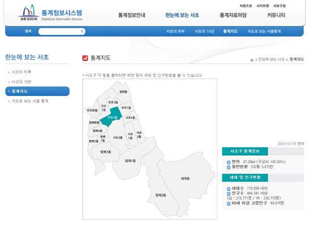
Task: Select 잠원동 district on map
Action: 123,91
